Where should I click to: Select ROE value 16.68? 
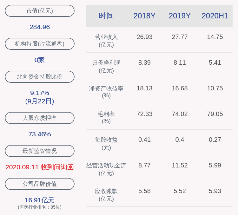coord(180,88)
